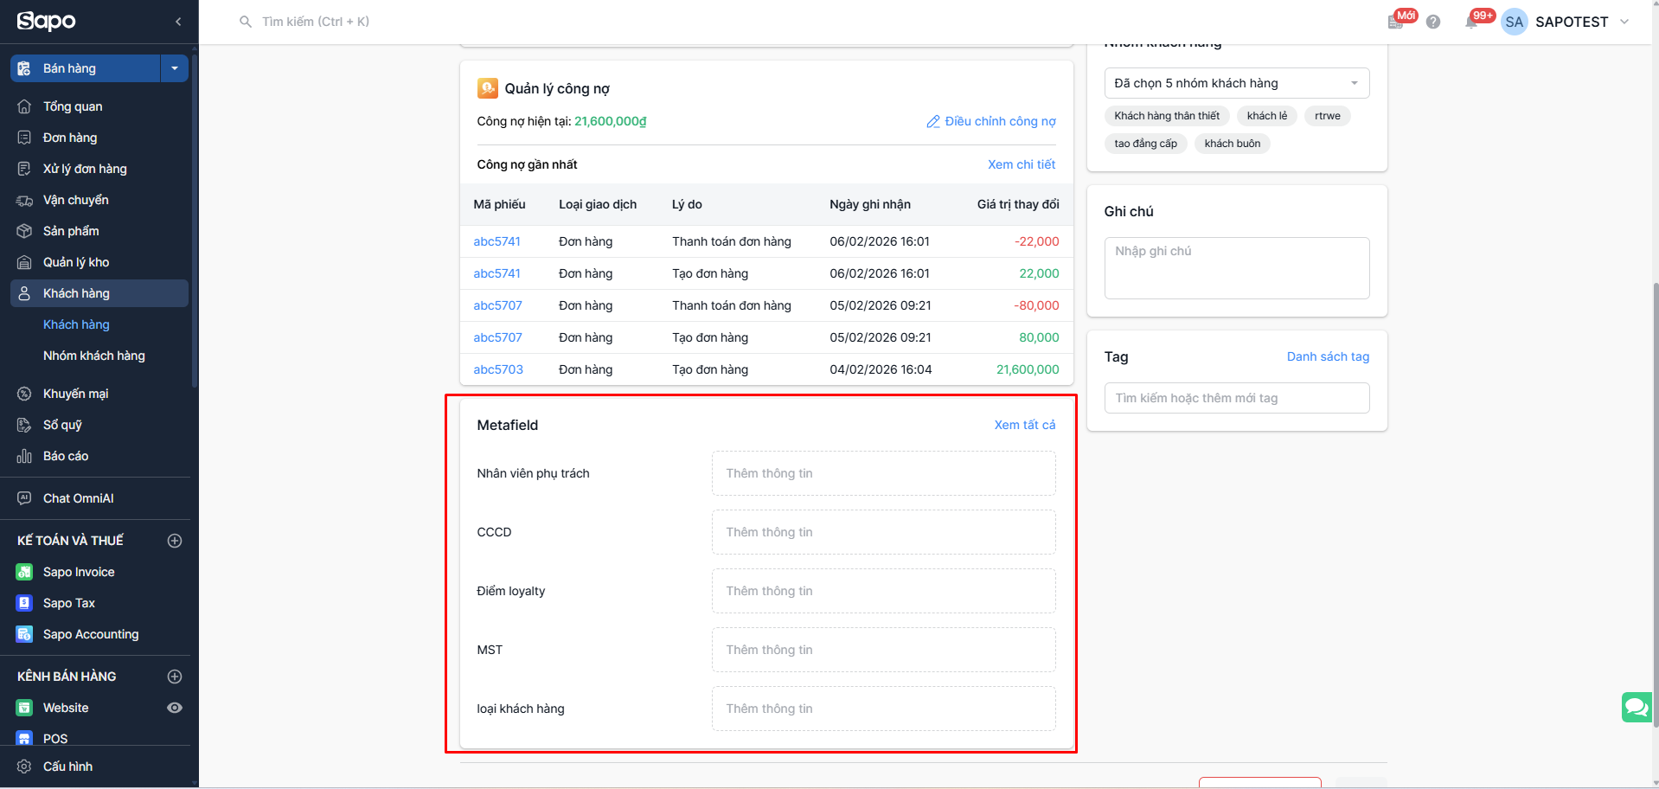Screen dimensions: 1659x789
Task: Click the notification bell icon
Action: point(1471,22)
